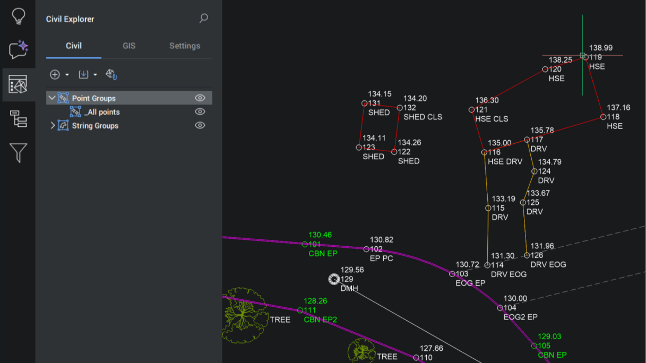
Task: Toggle visibility of Point Groups
Action: [x=200, y=98]
